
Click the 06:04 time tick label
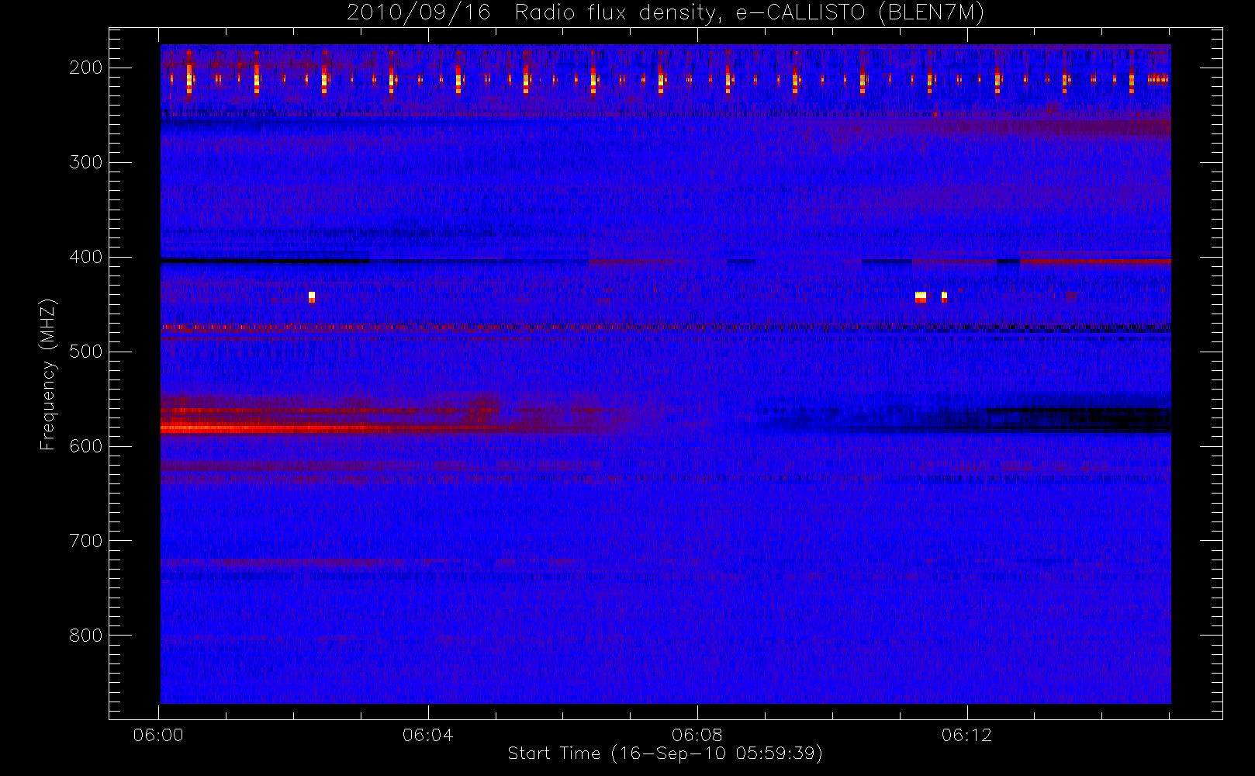[x=427, y=735]
